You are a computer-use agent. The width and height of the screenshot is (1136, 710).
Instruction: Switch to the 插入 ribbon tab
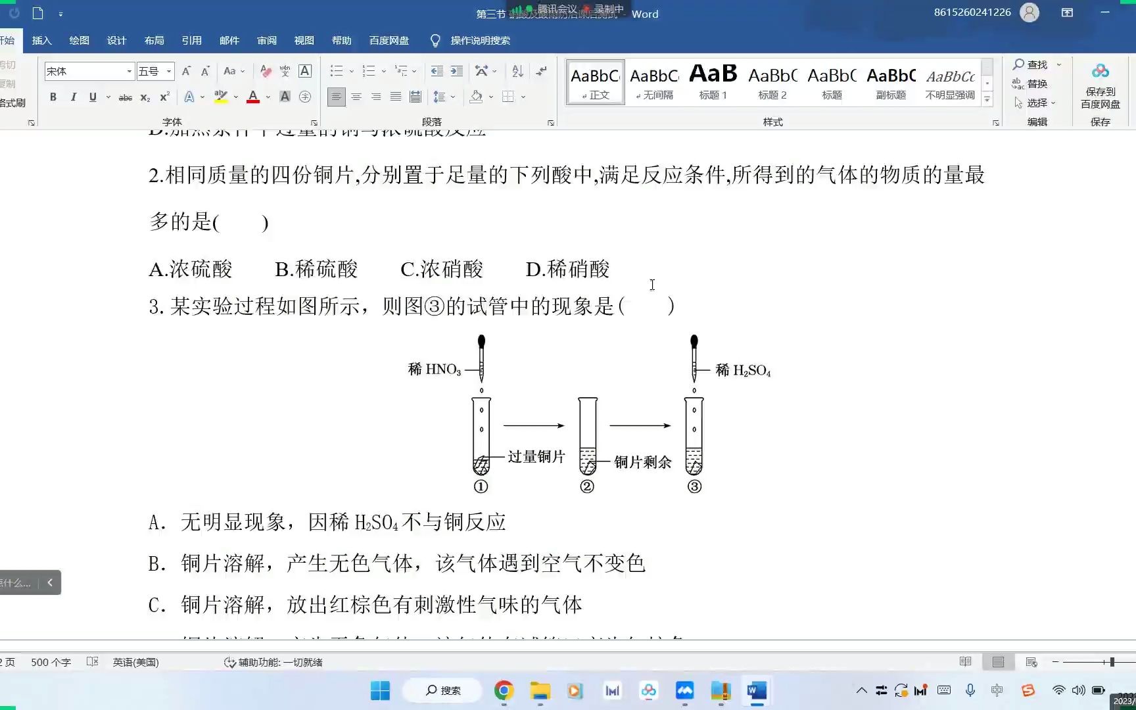coord(41,40)
